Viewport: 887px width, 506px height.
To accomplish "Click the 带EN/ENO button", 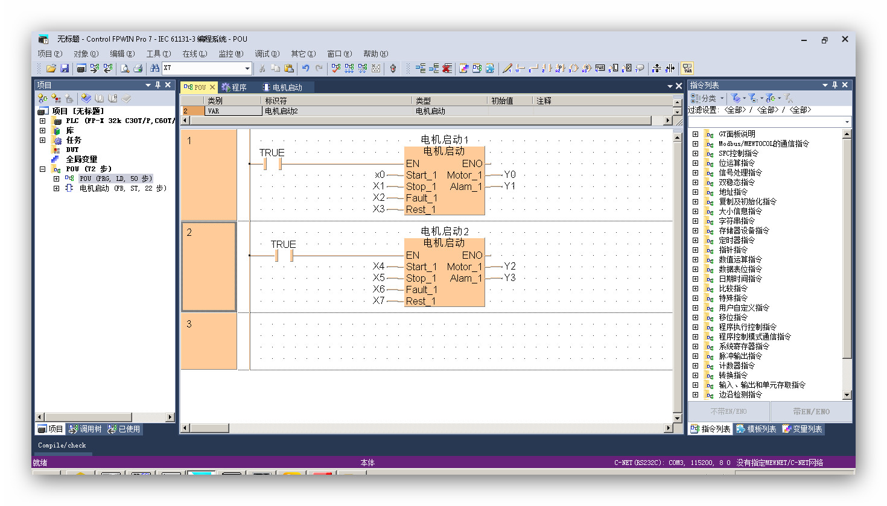I will 811,411.
